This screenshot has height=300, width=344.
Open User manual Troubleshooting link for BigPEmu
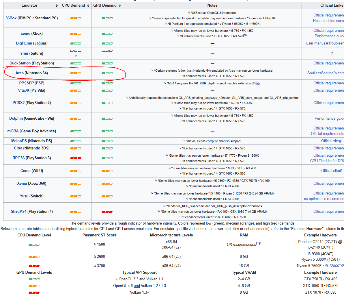pyautogui.click(x=325, y=43)
